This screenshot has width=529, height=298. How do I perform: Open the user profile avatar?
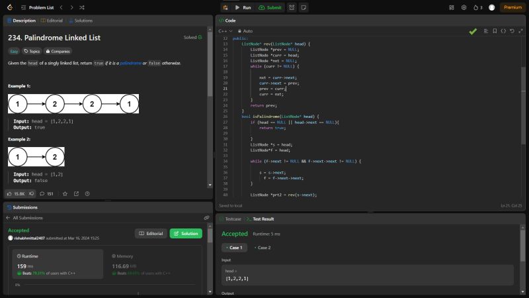[x=491, y=7]
